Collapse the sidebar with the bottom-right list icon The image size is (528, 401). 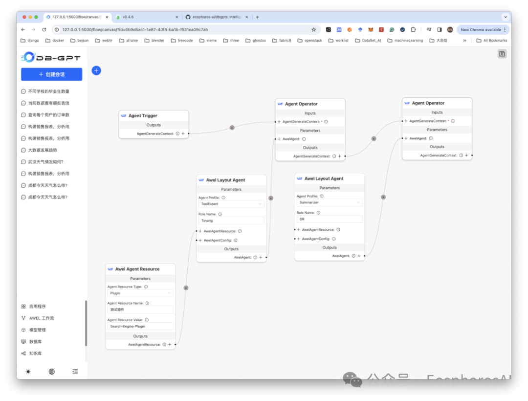pyautogui.click(x=75, y=371)
